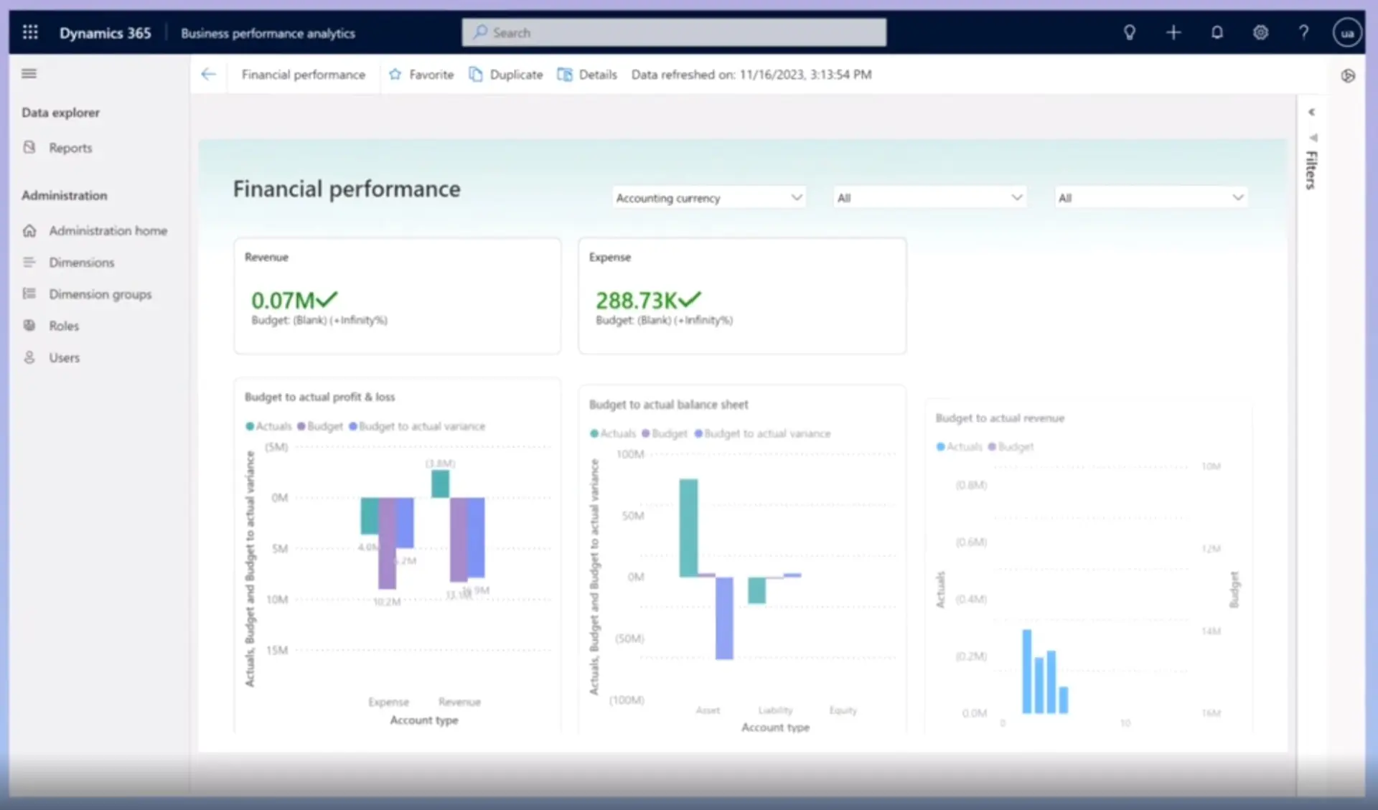This screenshot has width=1378, height=810.
Task: Go to Dimension groups
Action: pyautogui.click(x=100, y=294)
